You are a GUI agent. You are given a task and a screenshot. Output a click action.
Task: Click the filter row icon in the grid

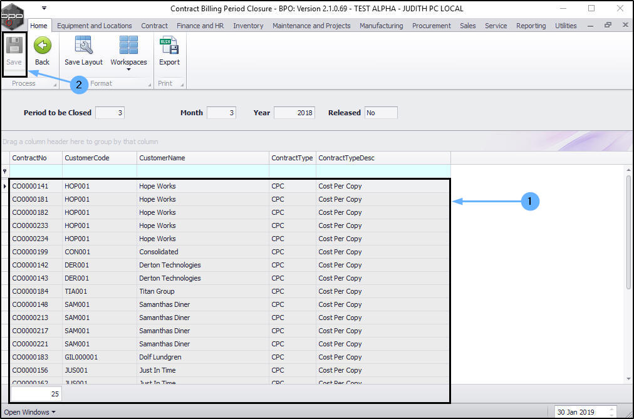pyautogui.click(x=5, y=171)
